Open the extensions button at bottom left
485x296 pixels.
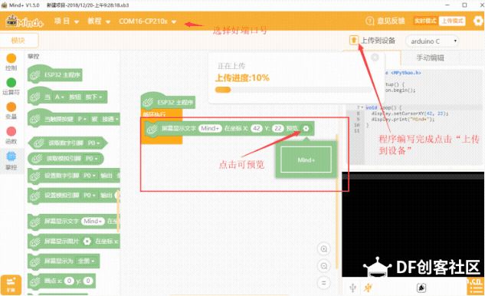11,284
